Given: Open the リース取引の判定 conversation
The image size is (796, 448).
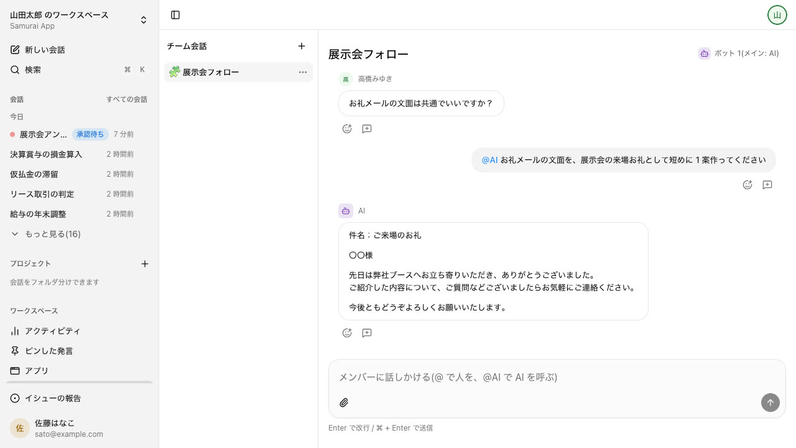Looking at the screenshot, I should coord(79,194).
